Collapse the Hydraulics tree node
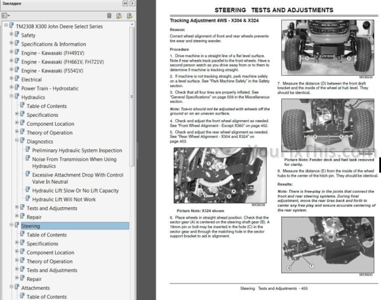This screenshot has height=300, width=381. 11,97
